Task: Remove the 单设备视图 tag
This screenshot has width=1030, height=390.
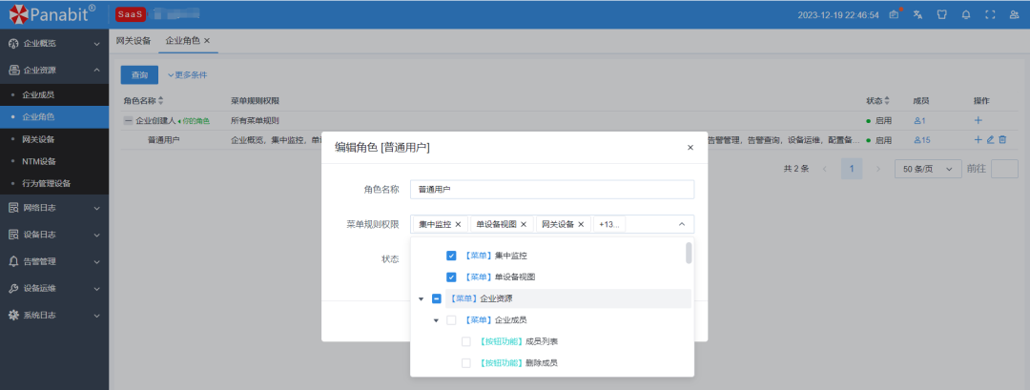Action: [524, 224]
